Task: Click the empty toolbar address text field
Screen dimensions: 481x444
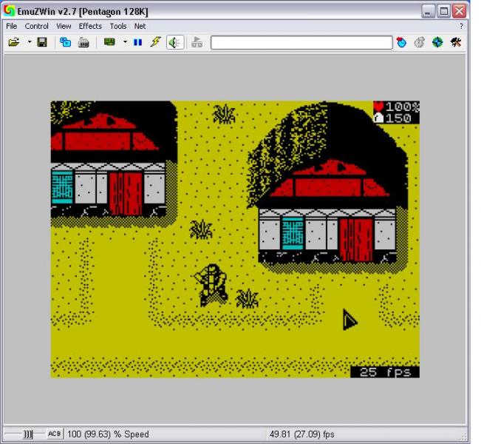Action: click(301, 43)
